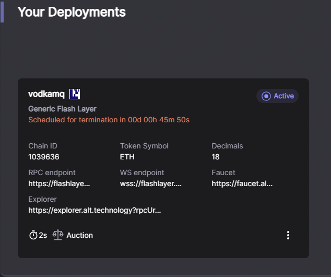The height and width of the screenshot is (277, 331).
Task: Click the Generic Flash Layer subtitle
Action: (x=62, y=109)
